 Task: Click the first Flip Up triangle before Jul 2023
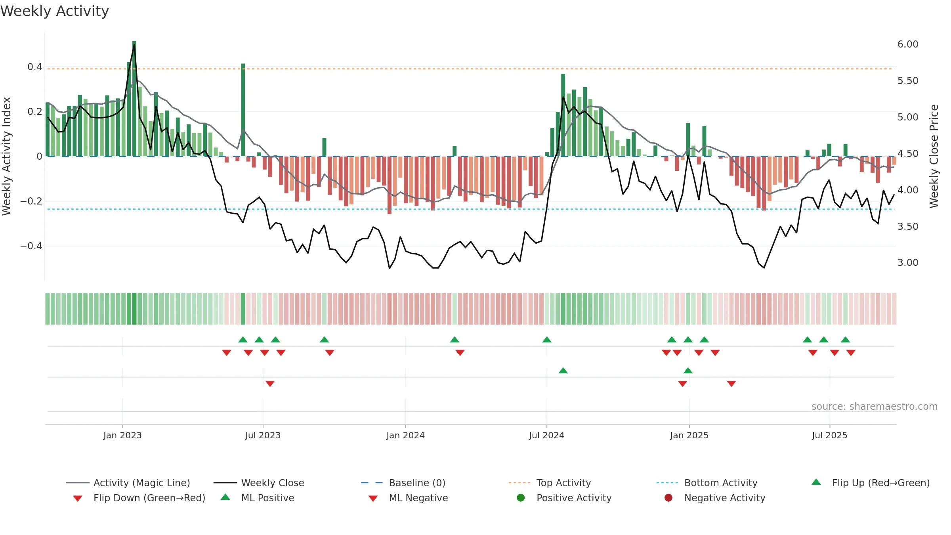pos(243,340)
